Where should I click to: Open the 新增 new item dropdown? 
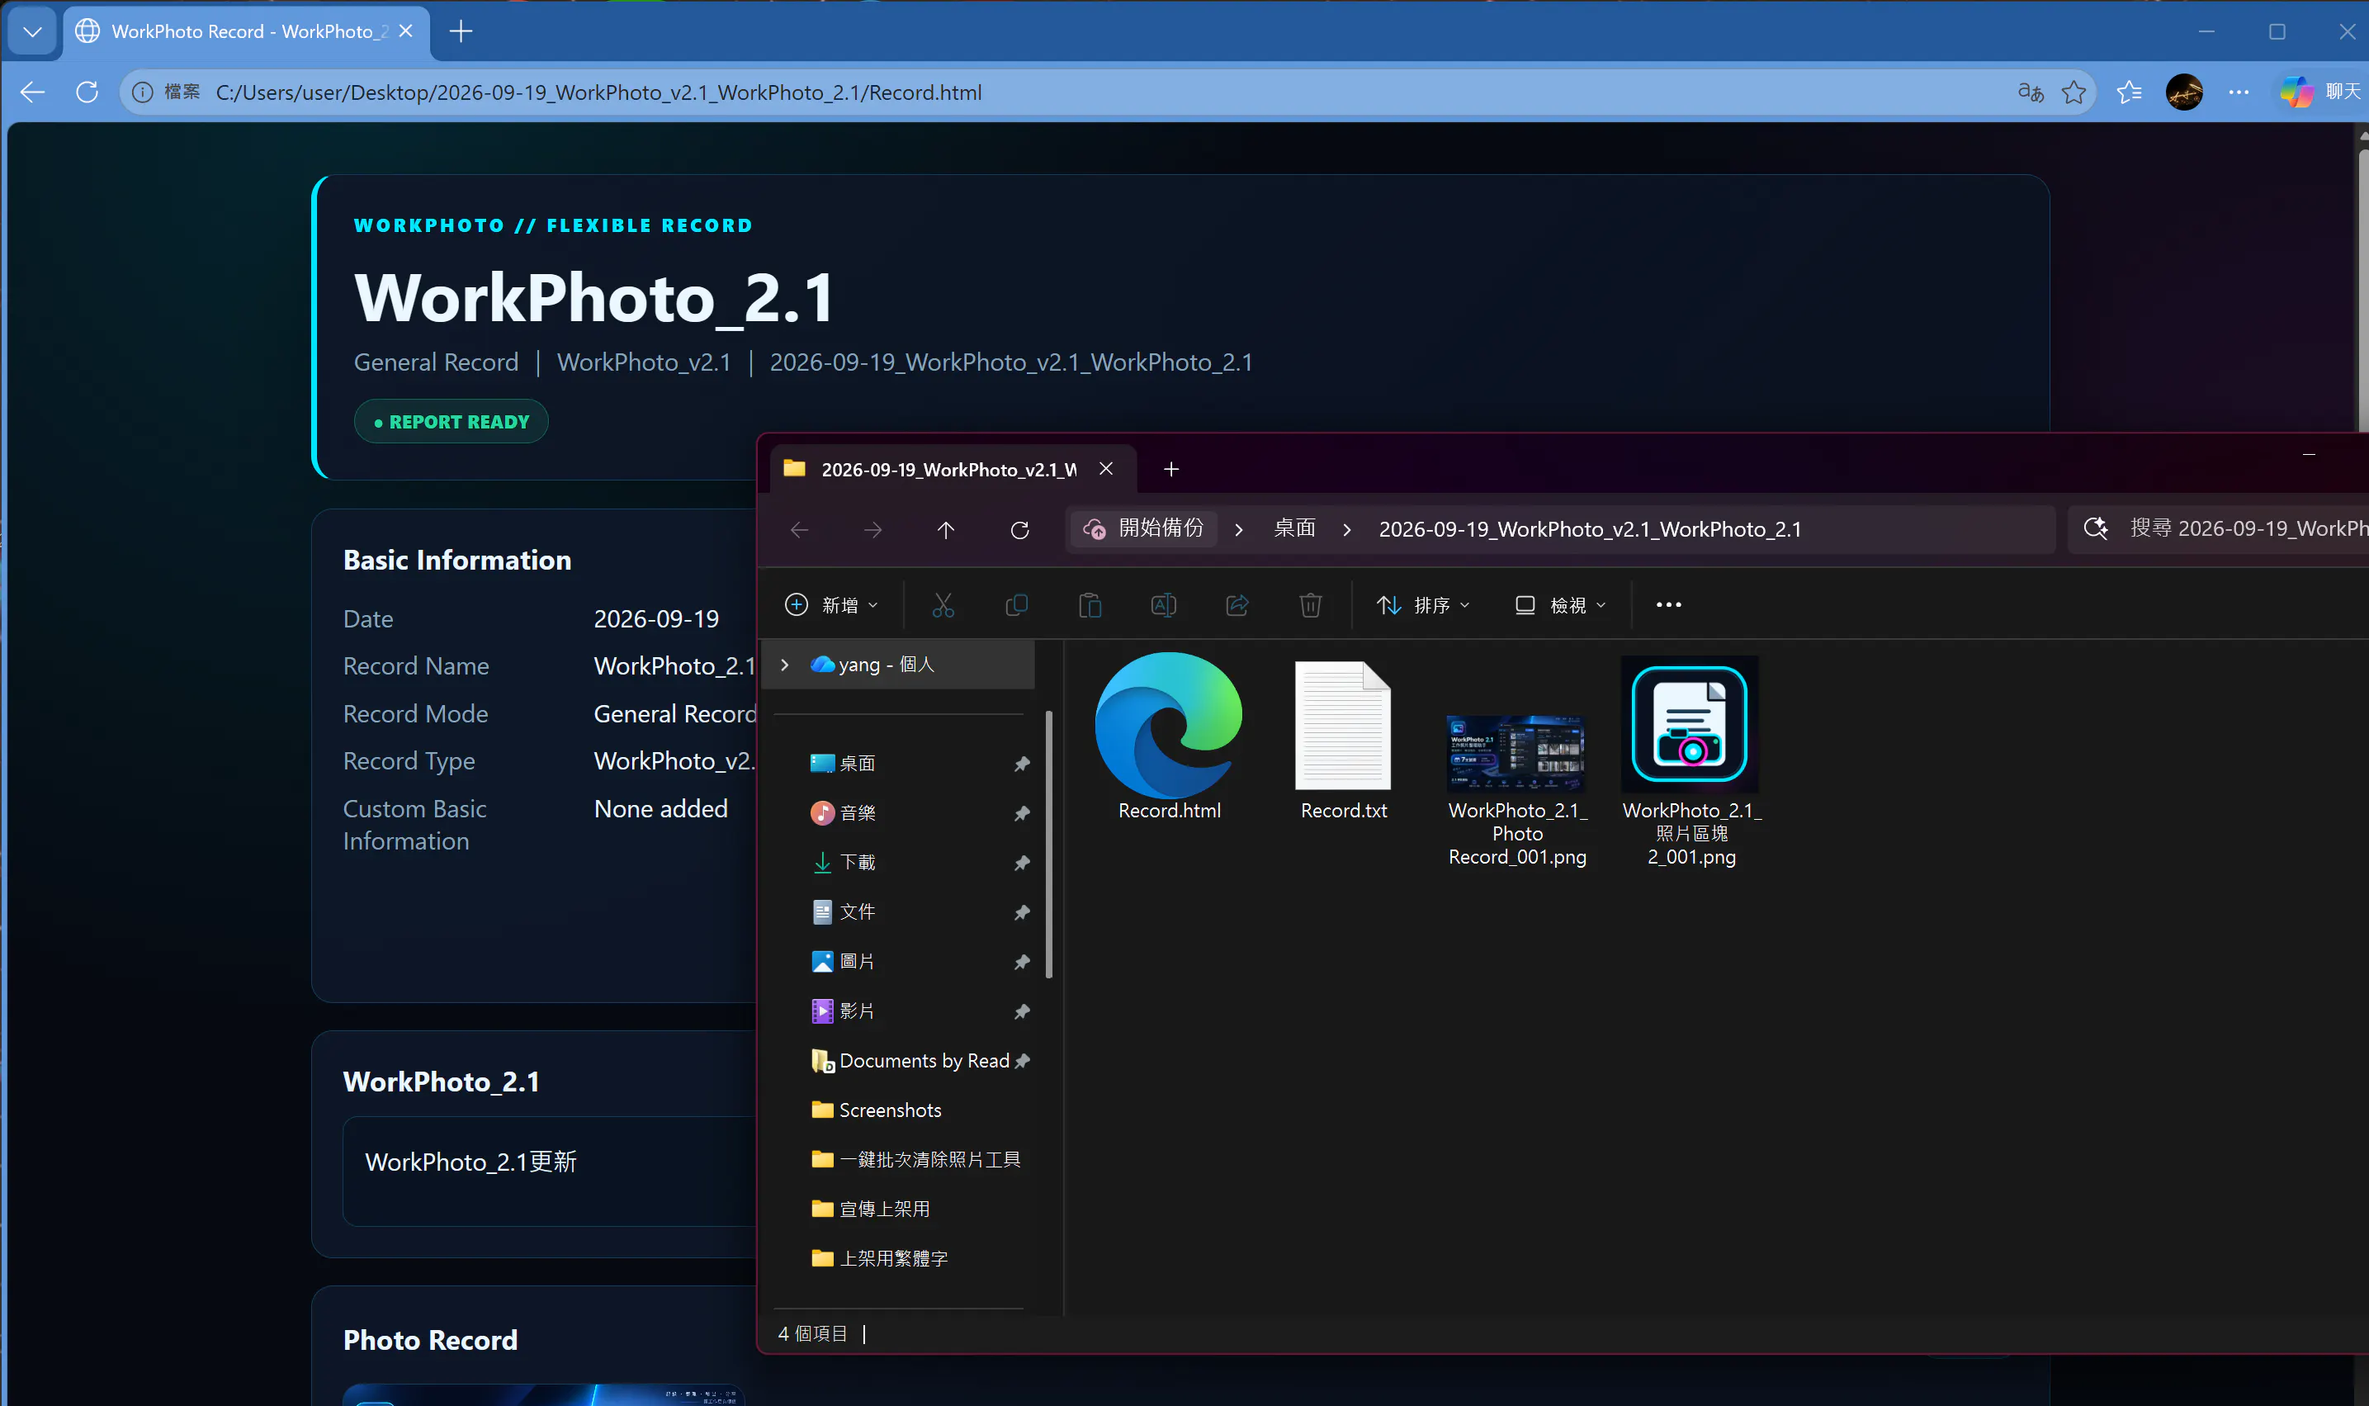pos(832,604)
